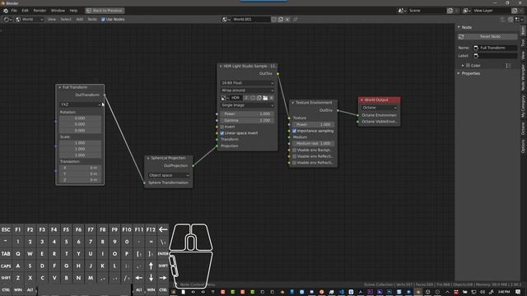Toggle the fake user icon in HDR node
This screenshot has height=296, width=527.
(253, 98)
